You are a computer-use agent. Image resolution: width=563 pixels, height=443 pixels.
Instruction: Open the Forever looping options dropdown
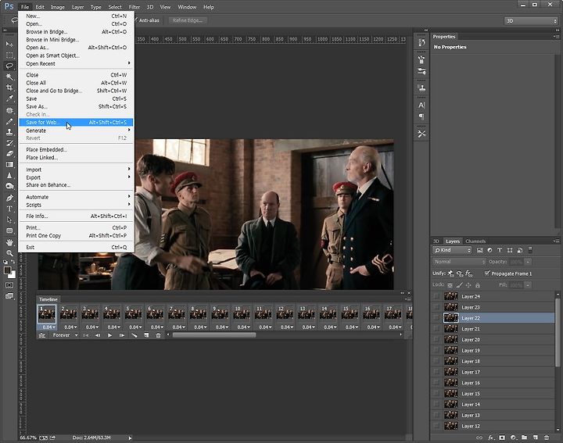65,335
